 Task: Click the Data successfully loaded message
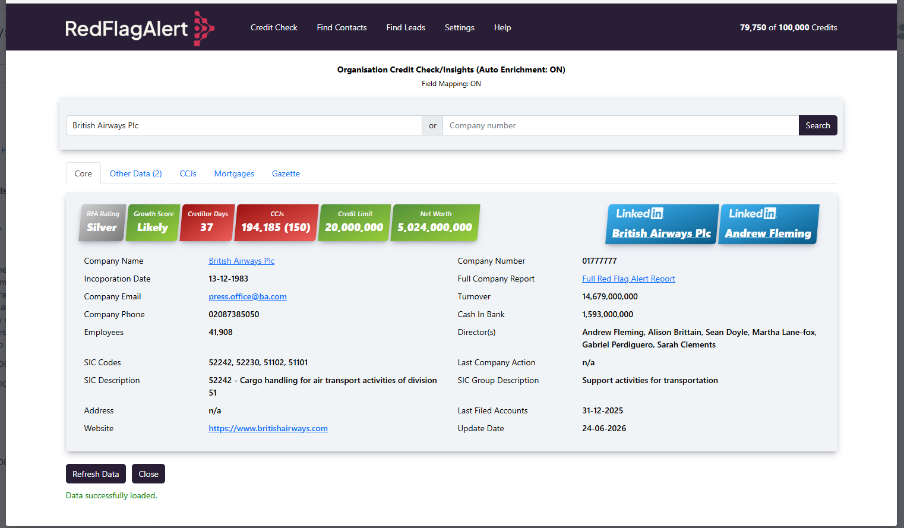pyautogui.click(x=112, y=495)
